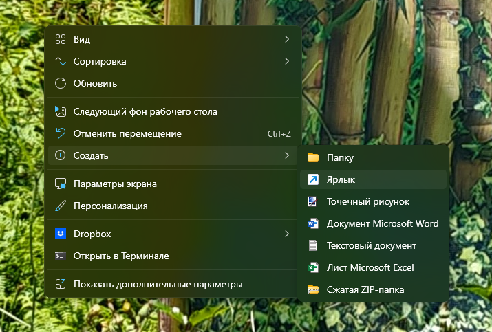Select Показать дополнительные параметры

(173, 284)
